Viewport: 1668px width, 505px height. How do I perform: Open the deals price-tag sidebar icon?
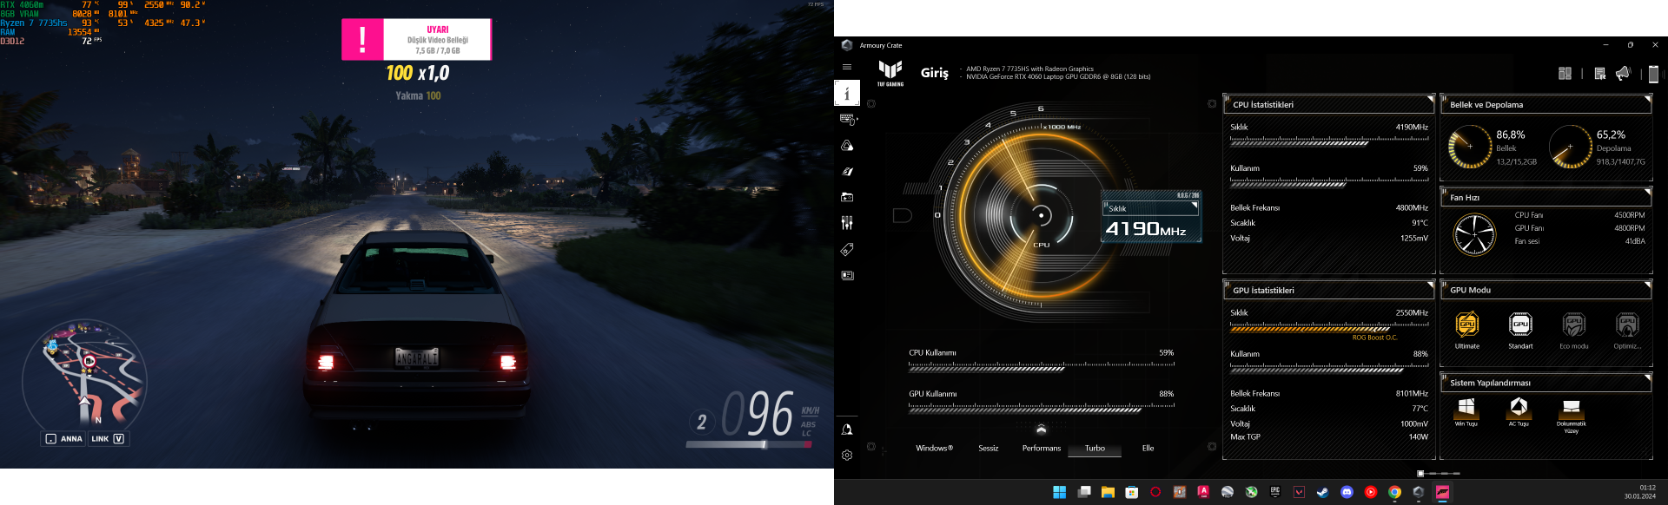[x=847, y=250]
